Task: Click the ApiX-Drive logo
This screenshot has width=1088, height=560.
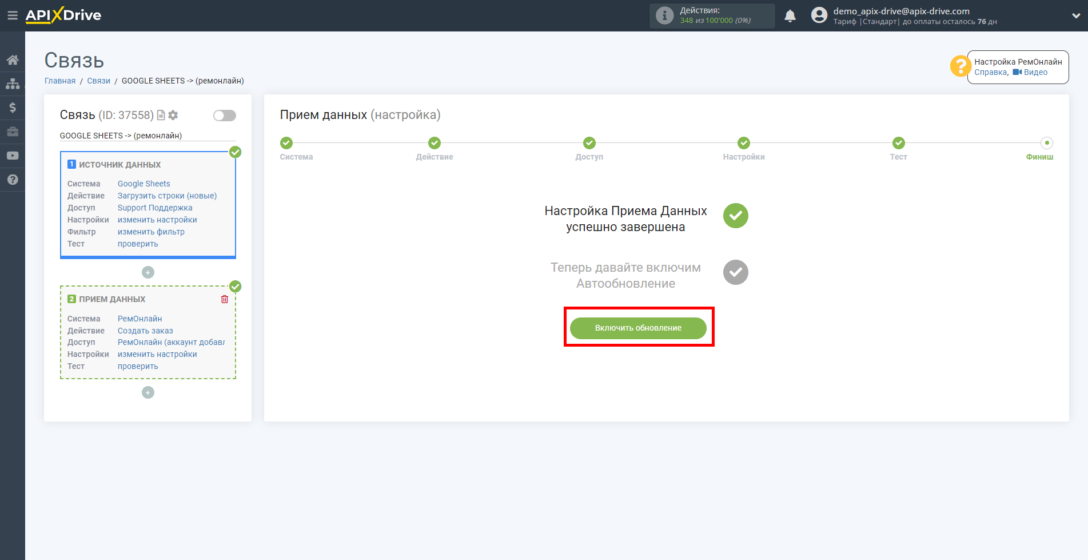Action: (x=63, y=15)
